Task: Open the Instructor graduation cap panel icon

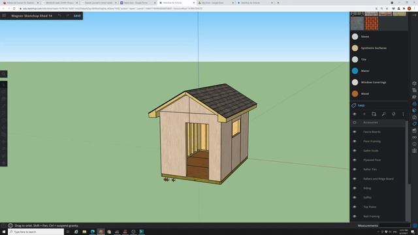Action: tap(414, 97)
